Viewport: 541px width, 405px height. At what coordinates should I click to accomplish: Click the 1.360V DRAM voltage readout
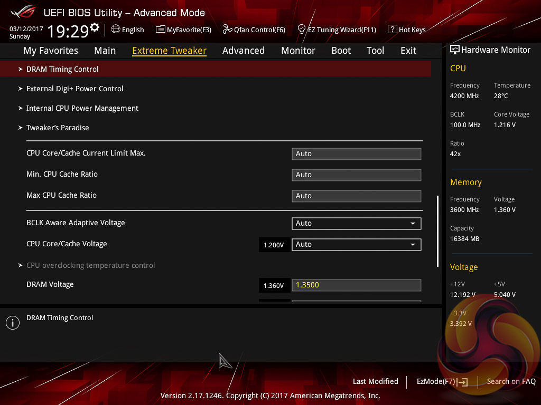coord(274,285)
